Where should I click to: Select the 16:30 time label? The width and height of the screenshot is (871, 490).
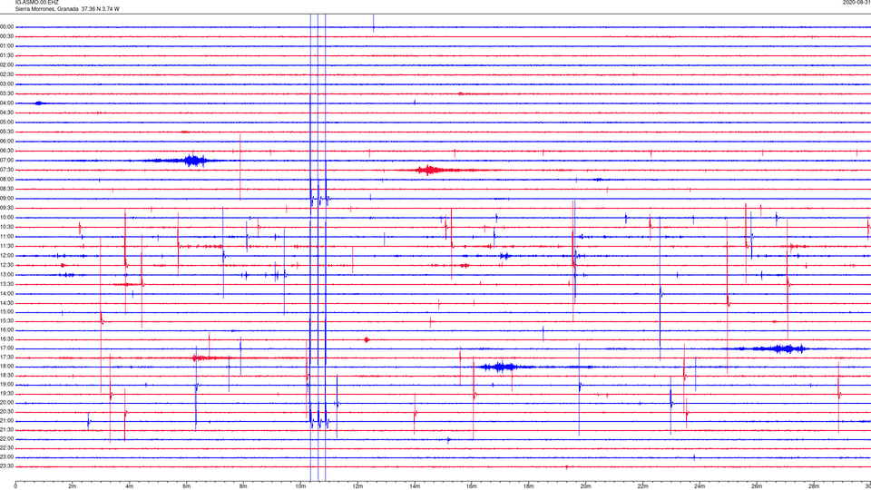pyautogui.click(x=6, y=339)
